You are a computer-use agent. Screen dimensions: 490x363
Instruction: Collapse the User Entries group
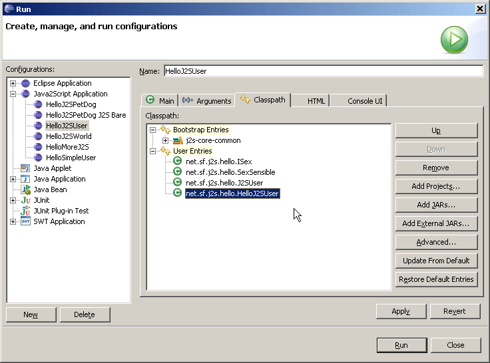153,151
